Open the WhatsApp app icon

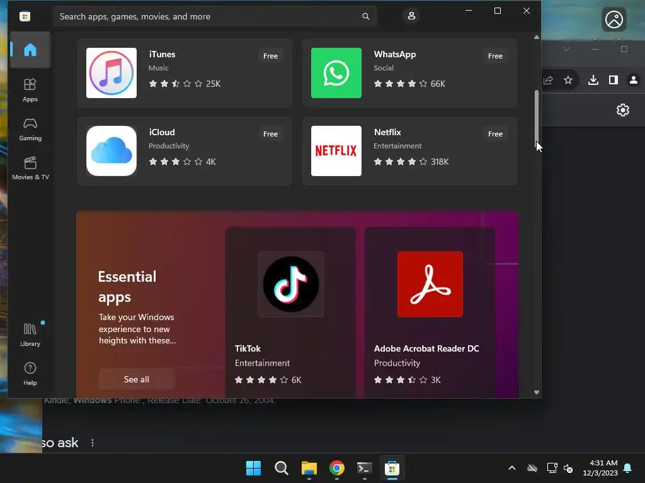coord(336,73)
